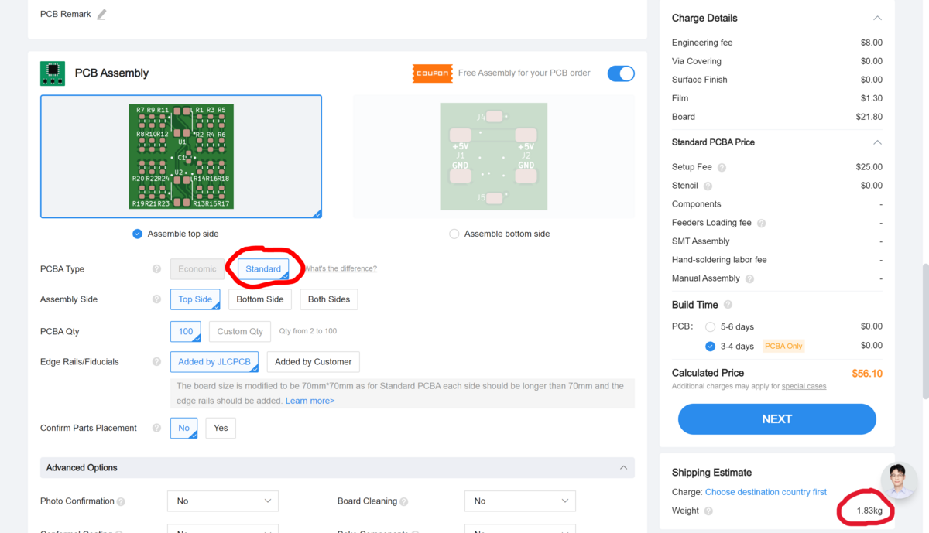The height and width of the screenshot is (533, 929).
Task: Open the Learn more link
Action: click(x=310, y=401)
